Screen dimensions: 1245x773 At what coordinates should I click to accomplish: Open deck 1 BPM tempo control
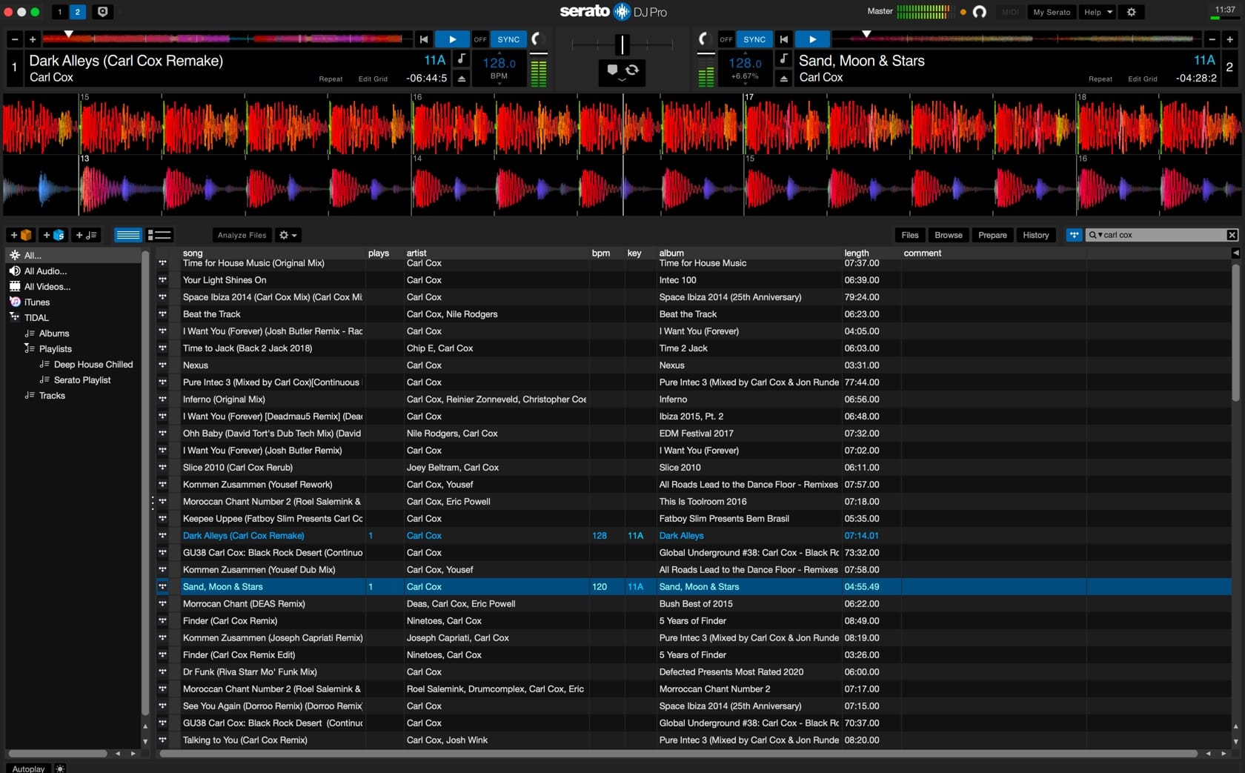pos(499,67)
